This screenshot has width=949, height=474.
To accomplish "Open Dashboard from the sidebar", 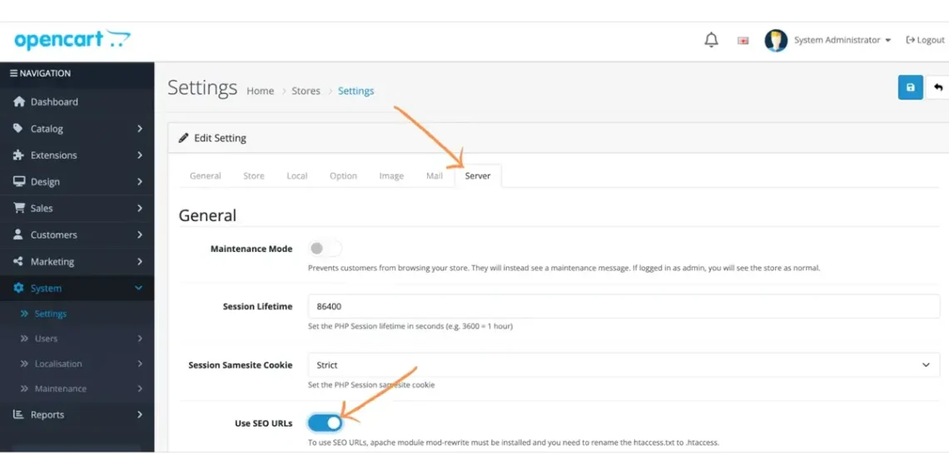I will pyautogui.click(x=54, y=102).
